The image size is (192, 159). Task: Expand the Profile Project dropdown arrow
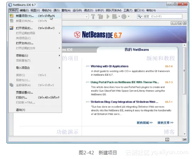click(x=128, y=16)
